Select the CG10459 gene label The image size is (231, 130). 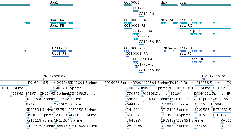(146, 14)
